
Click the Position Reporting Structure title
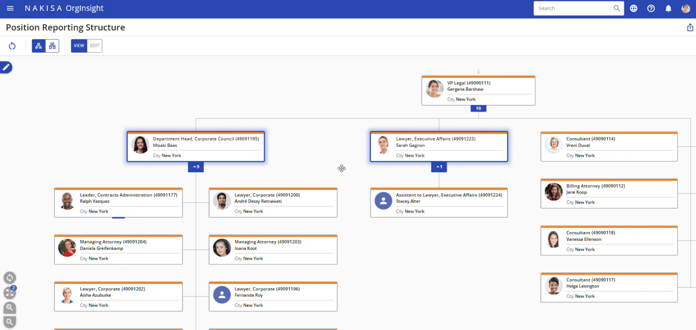[x=65, y=27]
